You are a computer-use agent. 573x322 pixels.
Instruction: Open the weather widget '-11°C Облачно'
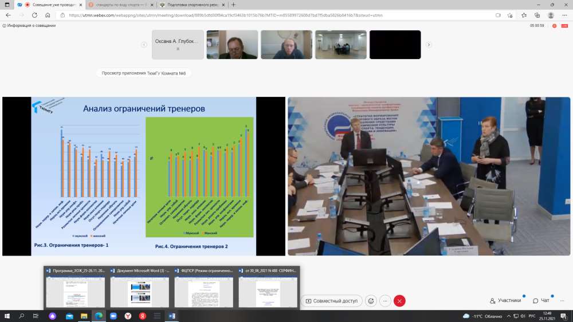click(x=482, y=316)
